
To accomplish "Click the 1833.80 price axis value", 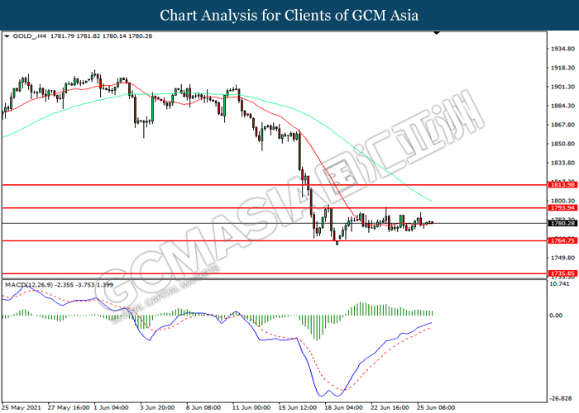I will click(562, 163).
